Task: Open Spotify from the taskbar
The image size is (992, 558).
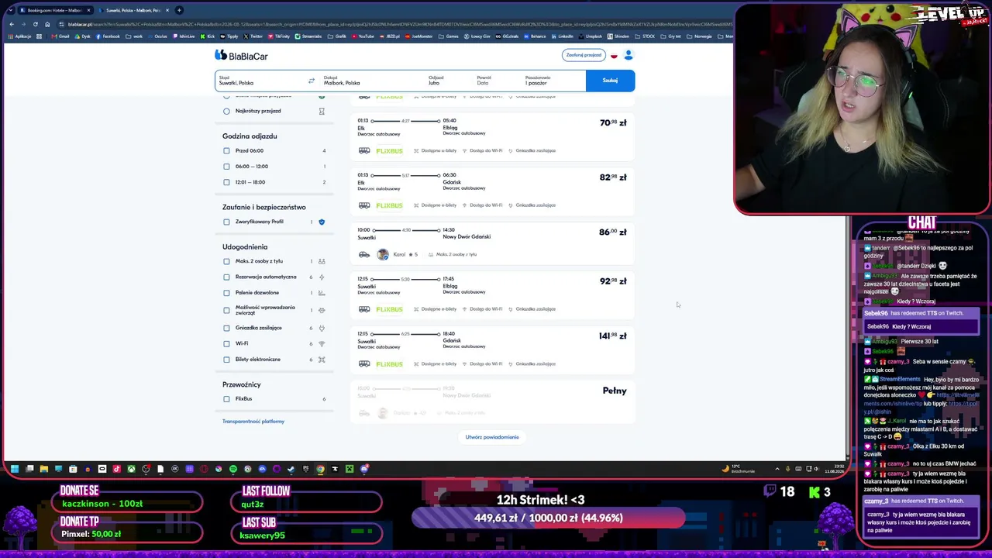Action: [232, 469]
